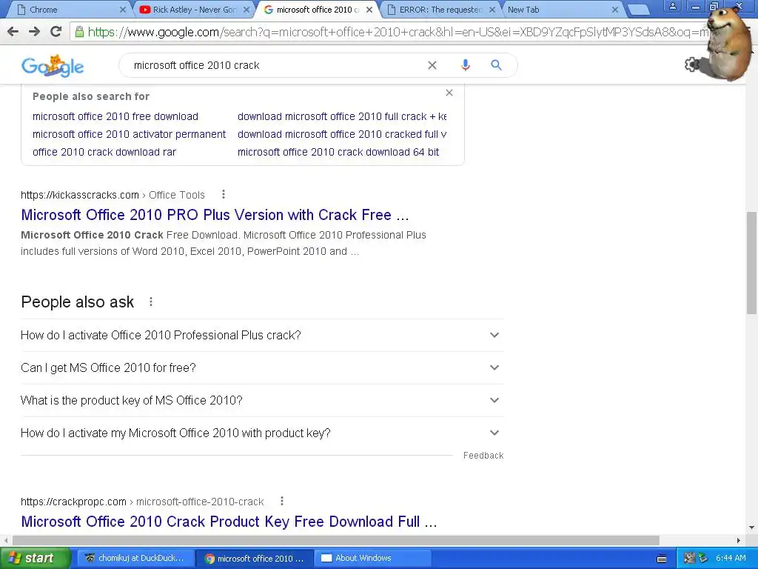
Task: Go forward with the browser forward arrow
Action: coord(34,32)
